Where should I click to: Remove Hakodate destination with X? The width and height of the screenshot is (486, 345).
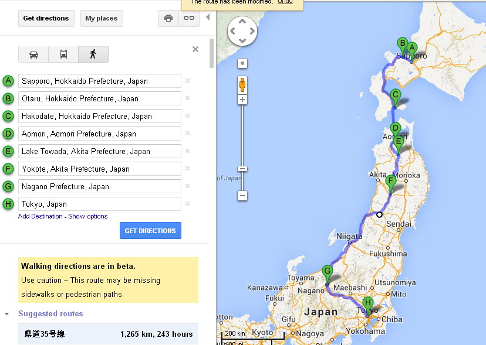tap(187, 116)
